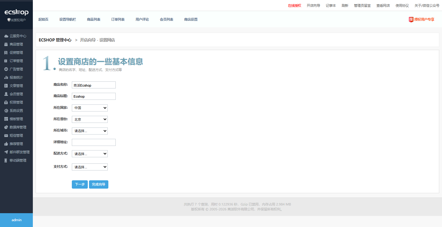Open 设置导航栏 menu item

68,19
